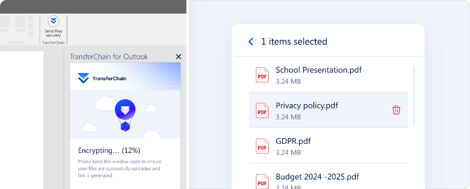Click the Encrypting… (12%) progress status
This screenshot has height=189, width=470.
click(109, 150)
